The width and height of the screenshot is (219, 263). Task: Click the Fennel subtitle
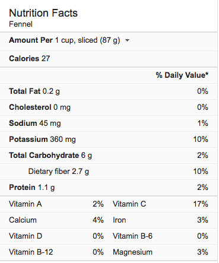click(21, 24)
